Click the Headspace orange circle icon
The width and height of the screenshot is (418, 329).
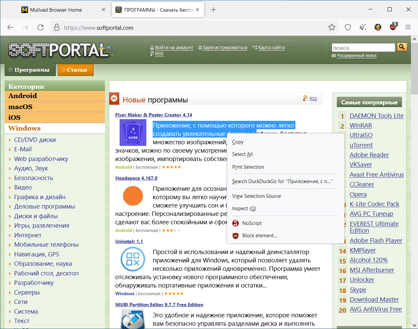[x=133, y=196]
